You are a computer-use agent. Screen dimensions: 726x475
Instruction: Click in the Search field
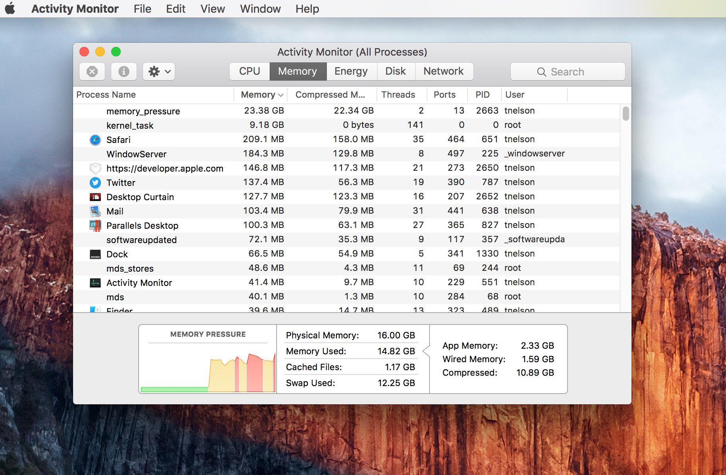click(568, 72)
